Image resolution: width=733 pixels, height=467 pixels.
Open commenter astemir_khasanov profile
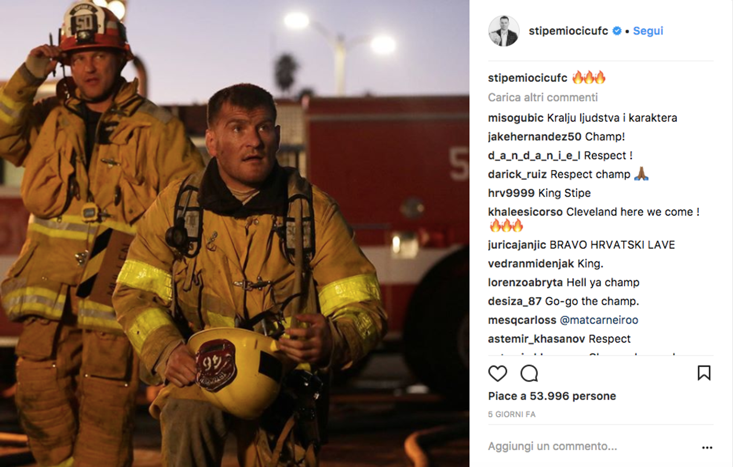tap(536, 339)
